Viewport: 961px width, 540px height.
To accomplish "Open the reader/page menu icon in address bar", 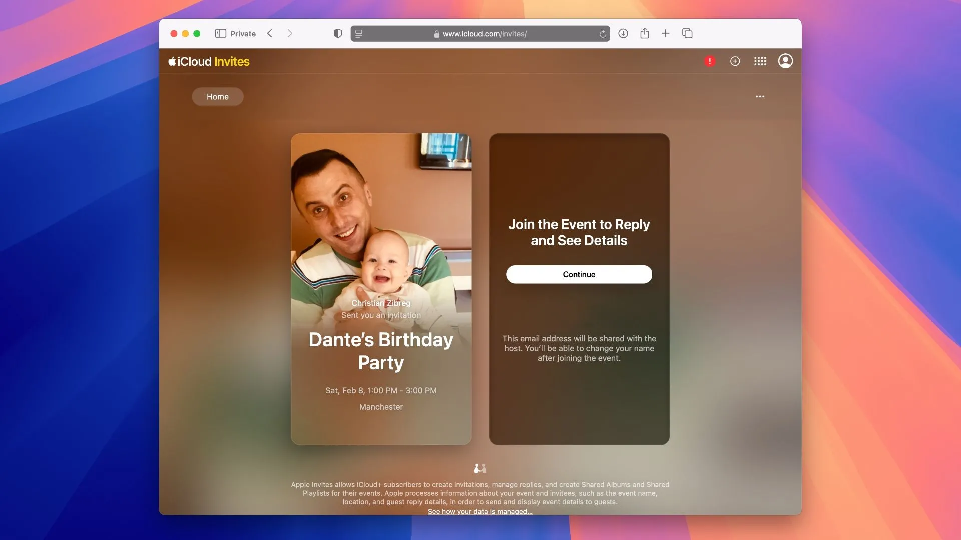I will point(359,33).
